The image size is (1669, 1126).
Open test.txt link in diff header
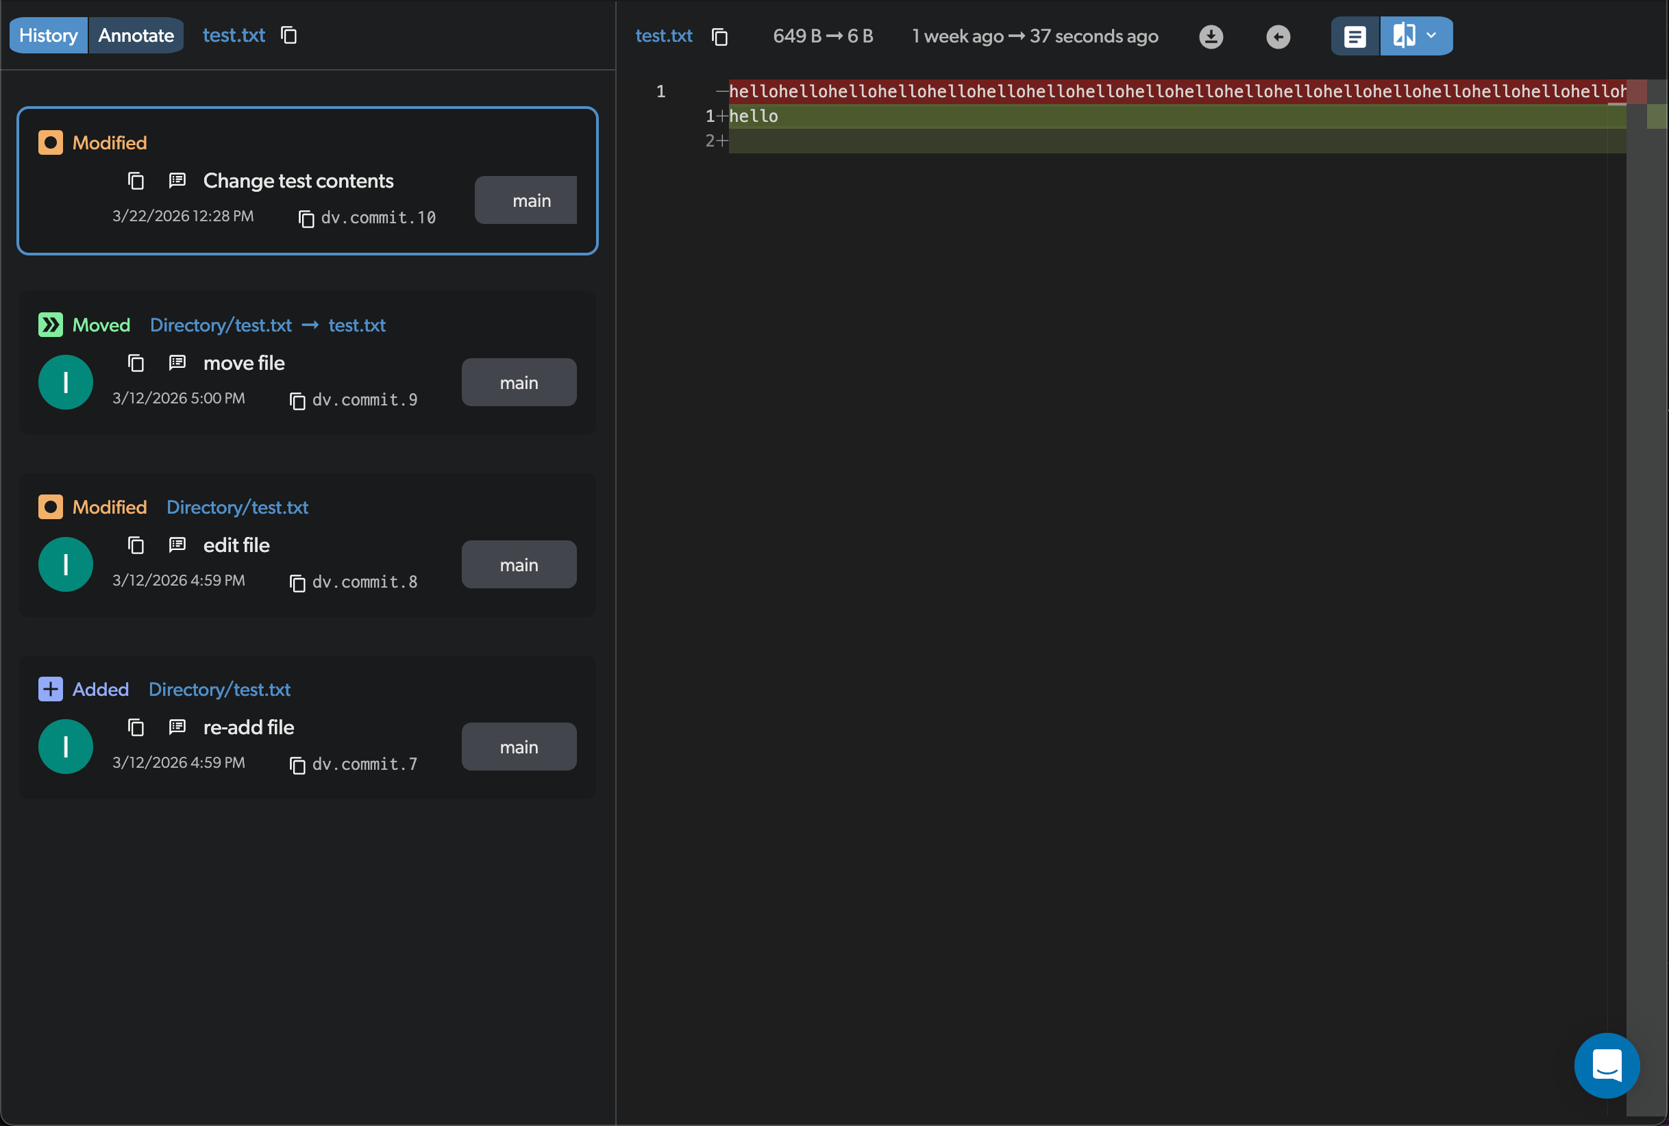[x=664, y=36]
